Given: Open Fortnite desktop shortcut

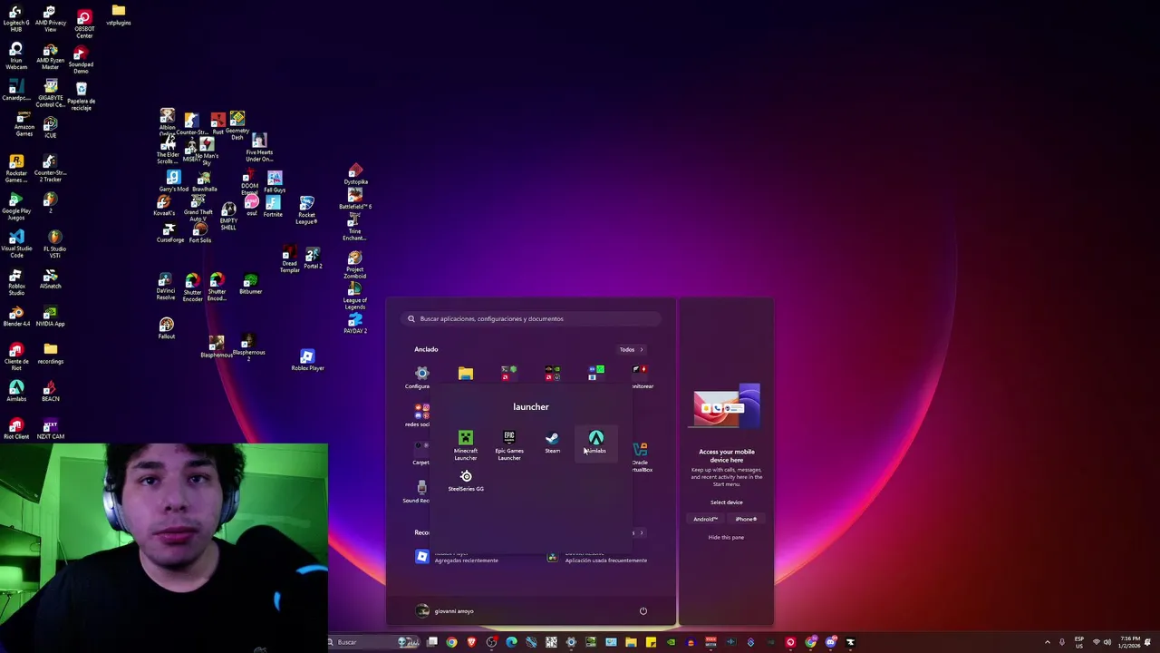Looking at the screenshot, I should 273,207.
